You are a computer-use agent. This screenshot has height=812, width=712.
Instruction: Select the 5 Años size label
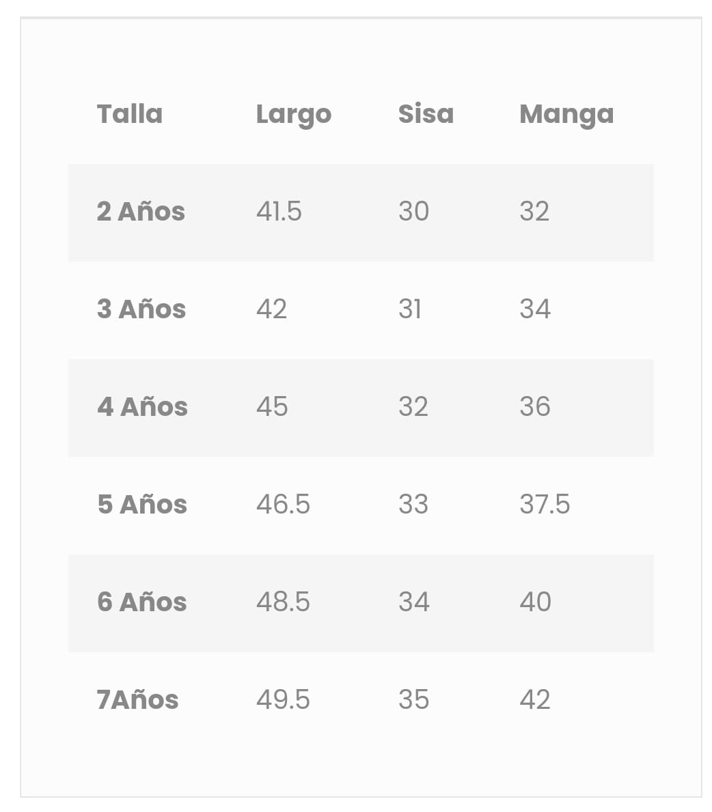coord(142,505)
